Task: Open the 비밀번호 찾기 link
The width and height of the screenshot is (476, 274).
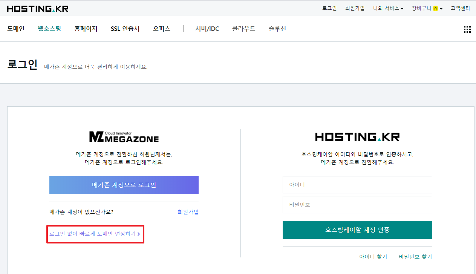Action: pos(415,257)
